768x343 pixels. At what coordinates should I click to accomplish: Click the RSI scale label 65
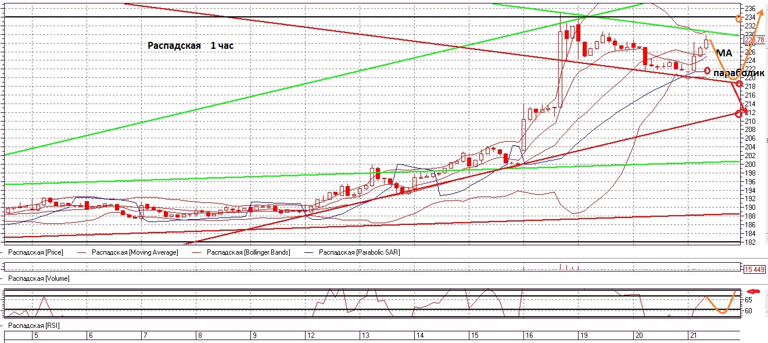coord(749,299)
